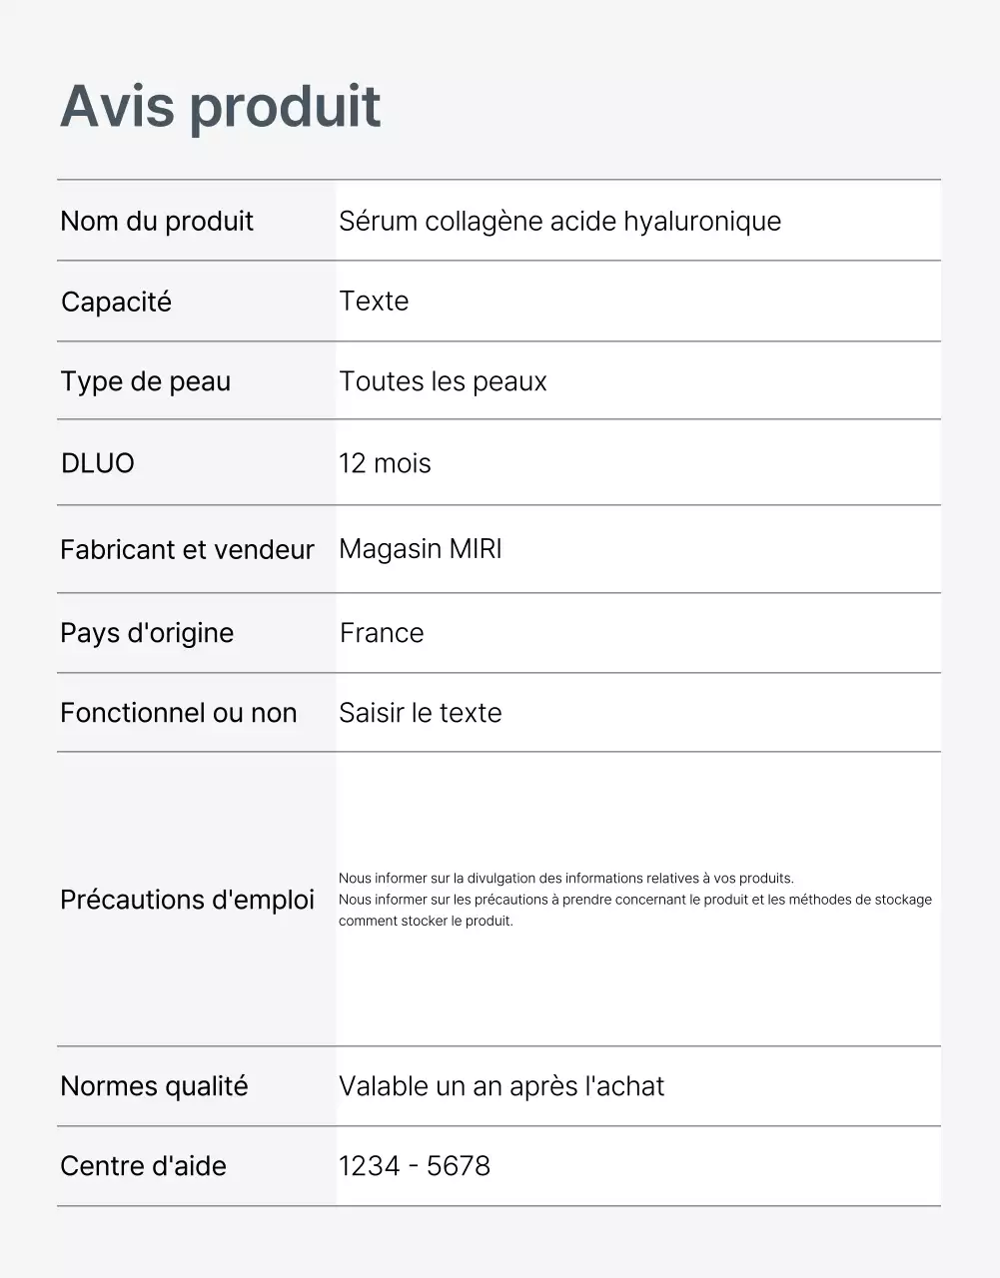Click the help center number "1234 - 5678"
The width and height of the screenshot is (1000, 1278).
(415, 1166)
